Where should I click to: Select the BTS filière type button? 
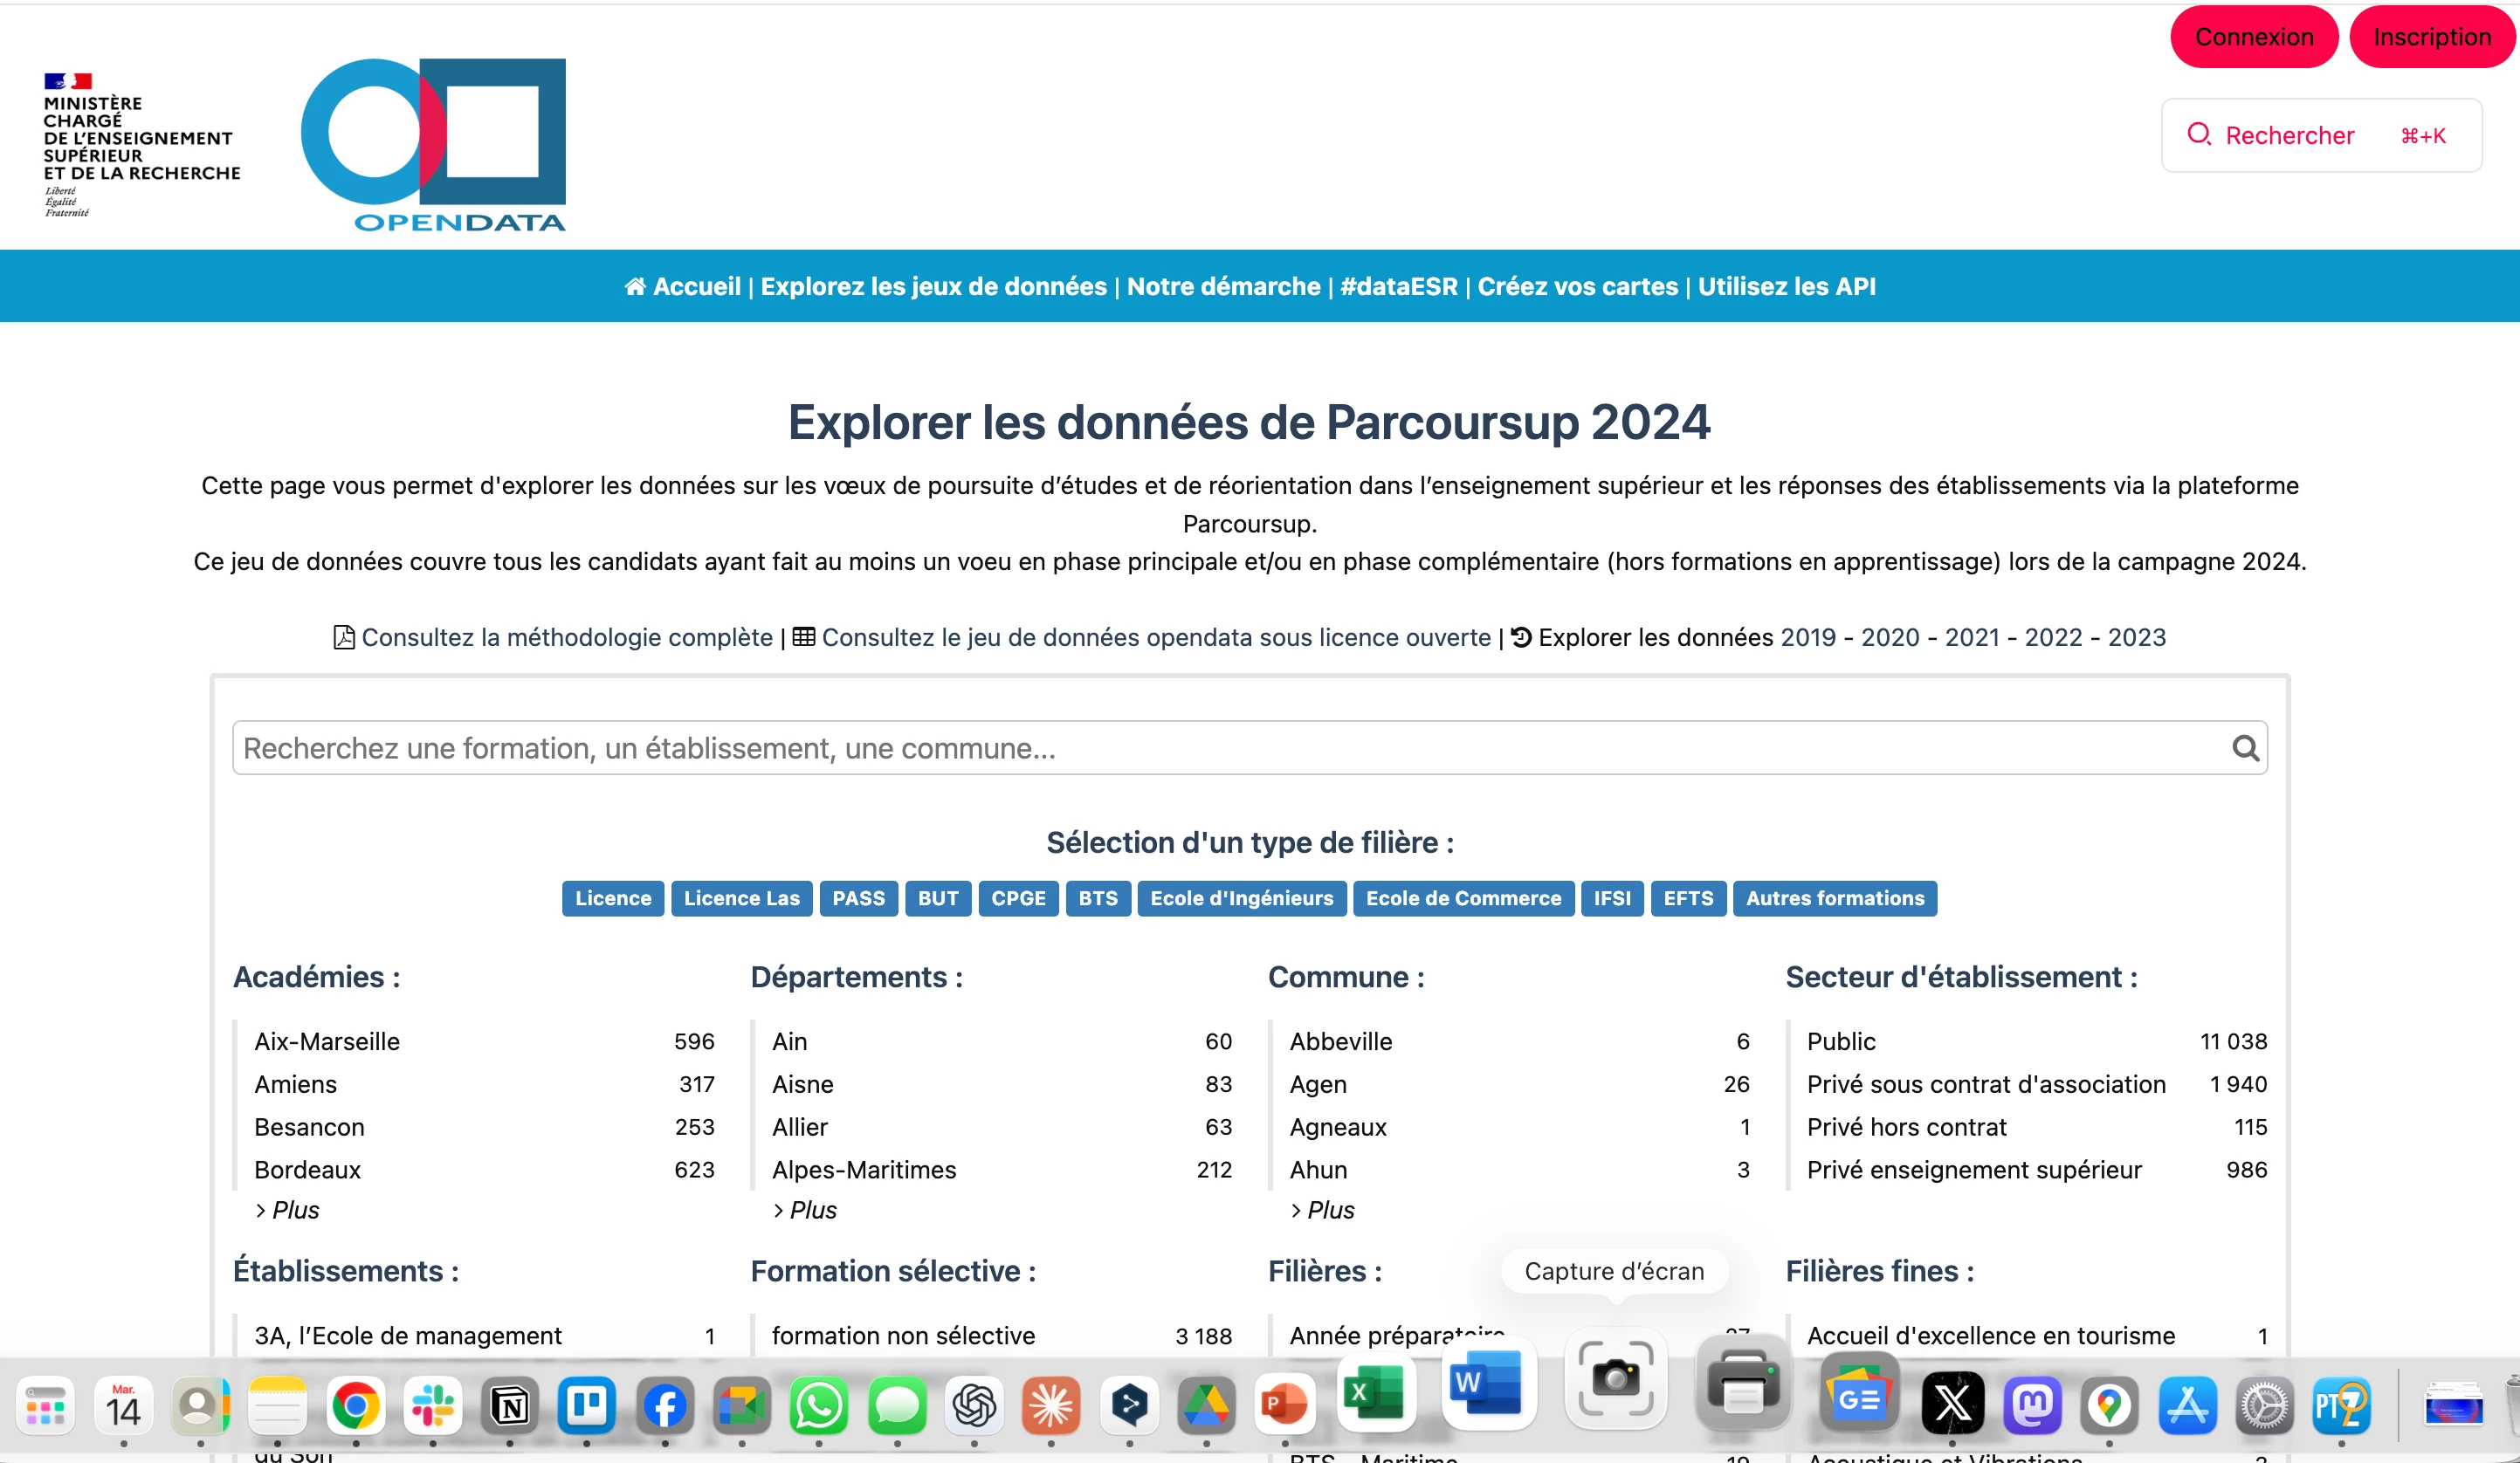click(1097, 898)
